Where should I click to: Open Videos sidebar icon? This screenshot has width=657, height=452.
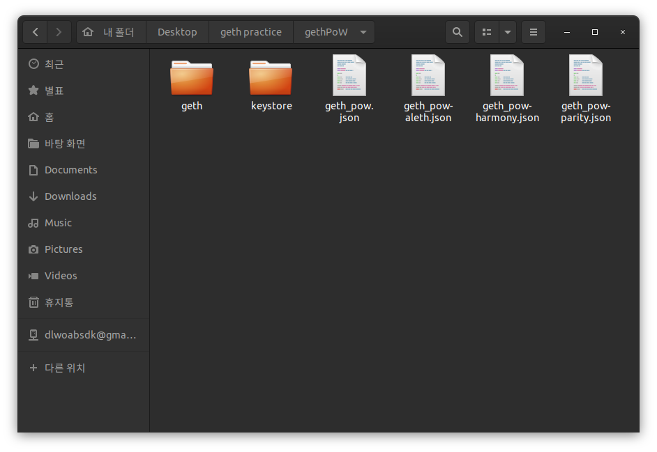33,276
